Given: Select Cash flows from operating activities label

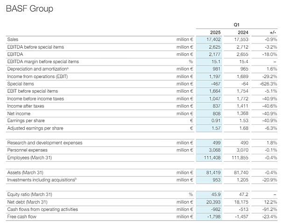Looking at the screenshot, I should coord(43,209).
